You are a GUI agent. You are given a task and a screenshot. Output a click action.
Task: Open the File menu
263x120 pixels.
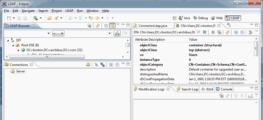[x=6, y=11]
